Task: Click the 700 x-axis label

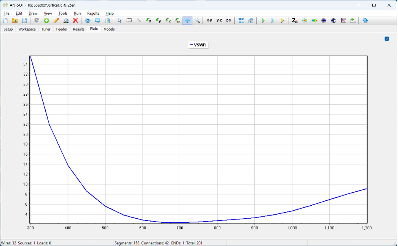Action: pyautogui.click(x=180, y=228)
